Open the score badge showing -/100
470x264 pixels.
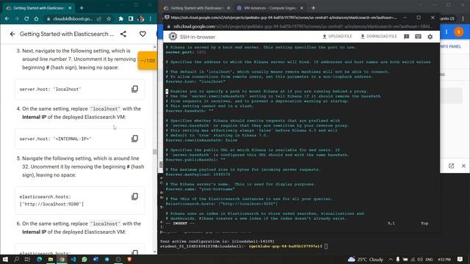click(148, 60)
